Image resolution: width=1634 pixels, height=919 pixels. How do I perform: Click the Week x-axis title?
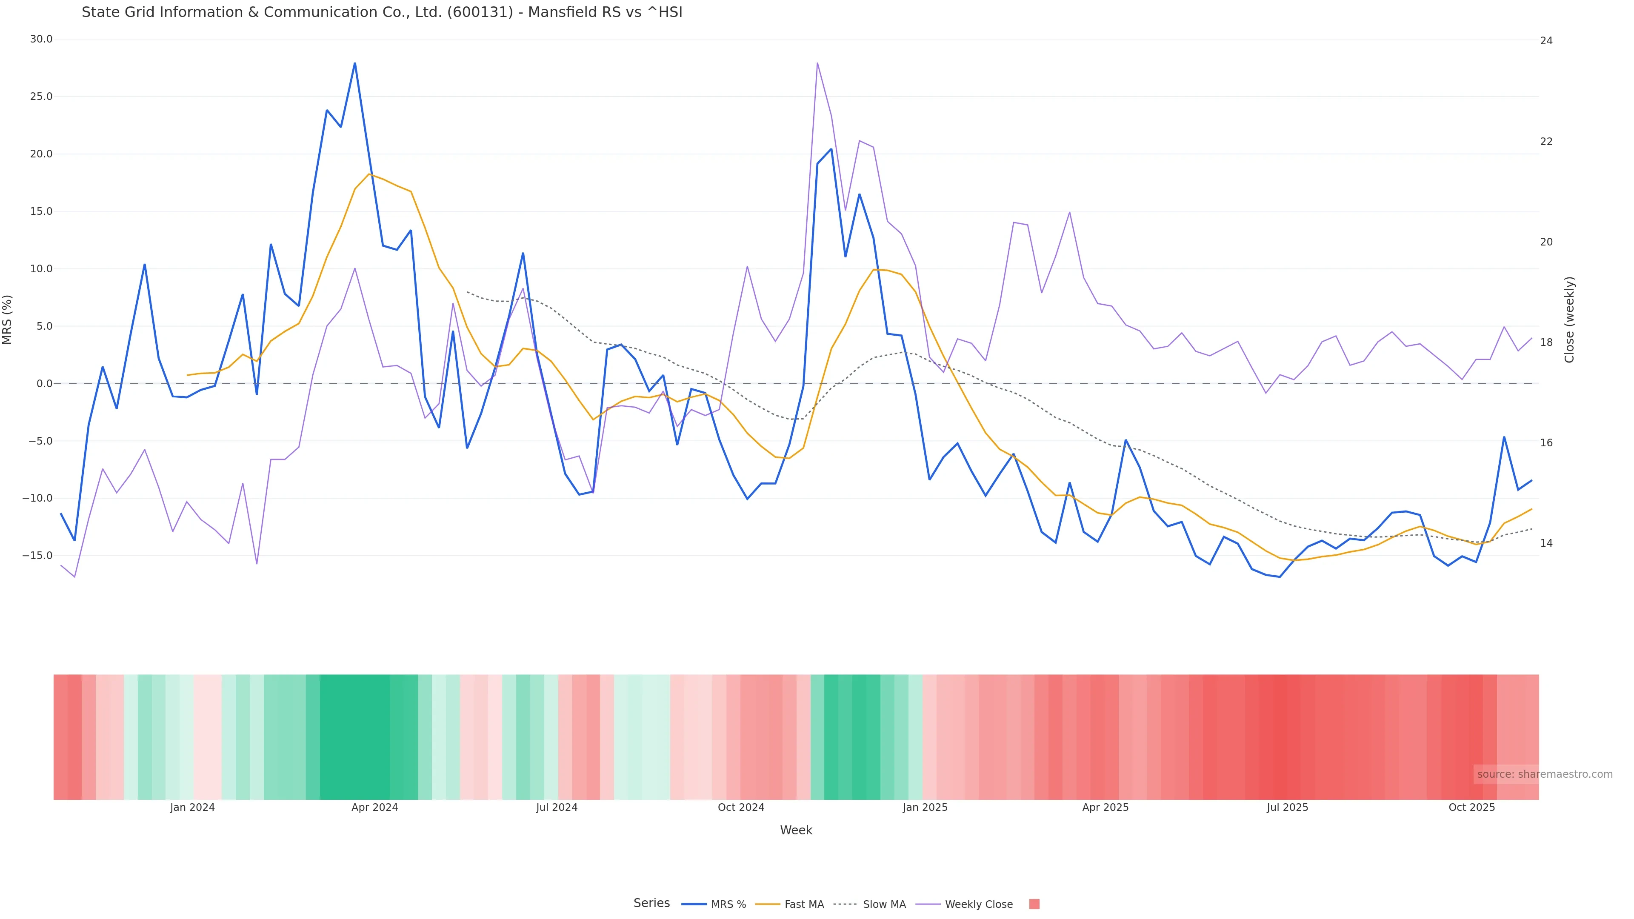point(795,830)
